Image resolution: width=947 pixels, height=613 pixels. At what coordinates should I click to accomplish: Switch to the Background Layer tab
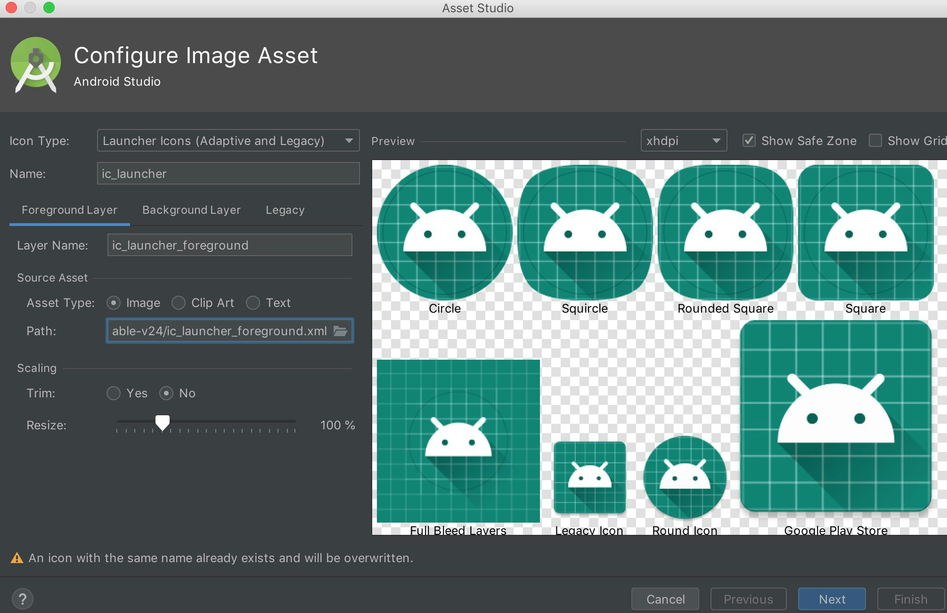coord(191,210)
